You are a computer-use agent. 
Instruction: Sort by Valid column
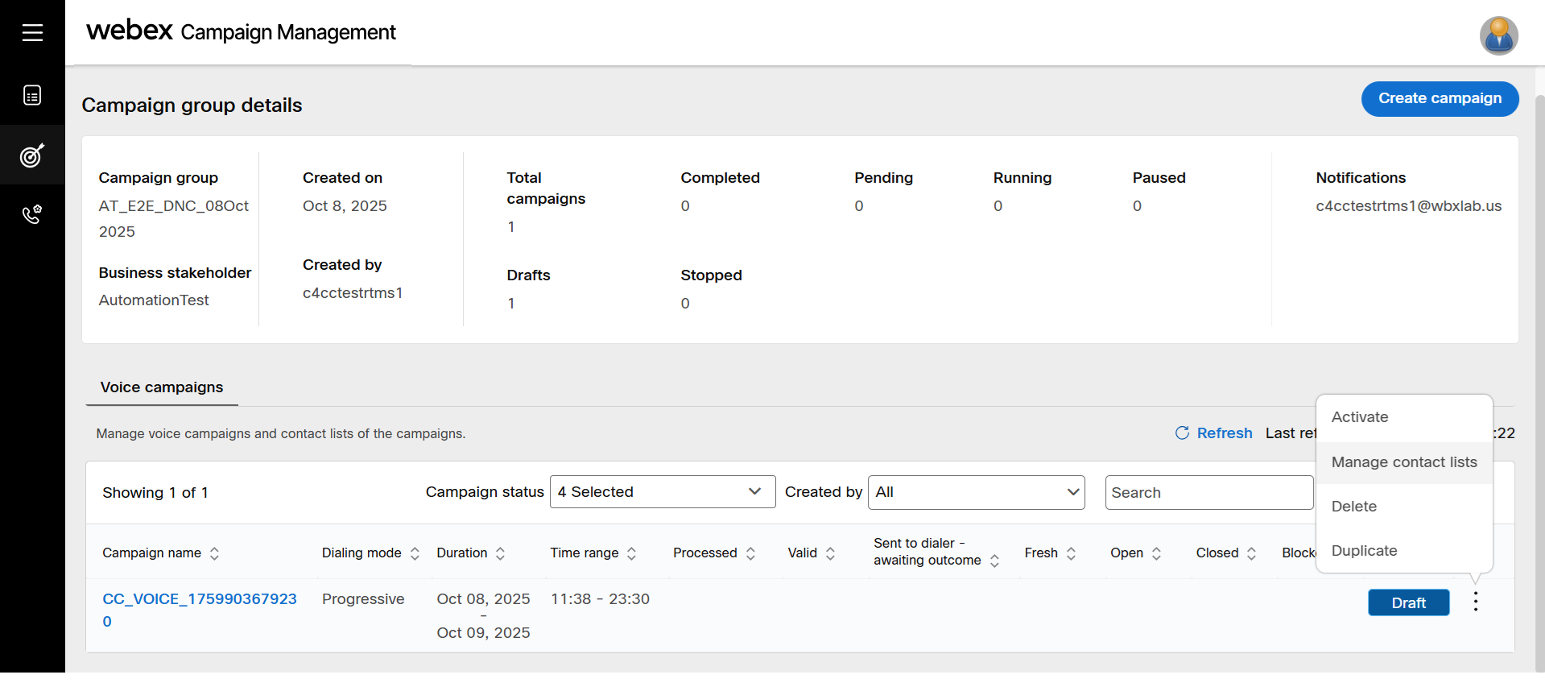coord(830,553)
